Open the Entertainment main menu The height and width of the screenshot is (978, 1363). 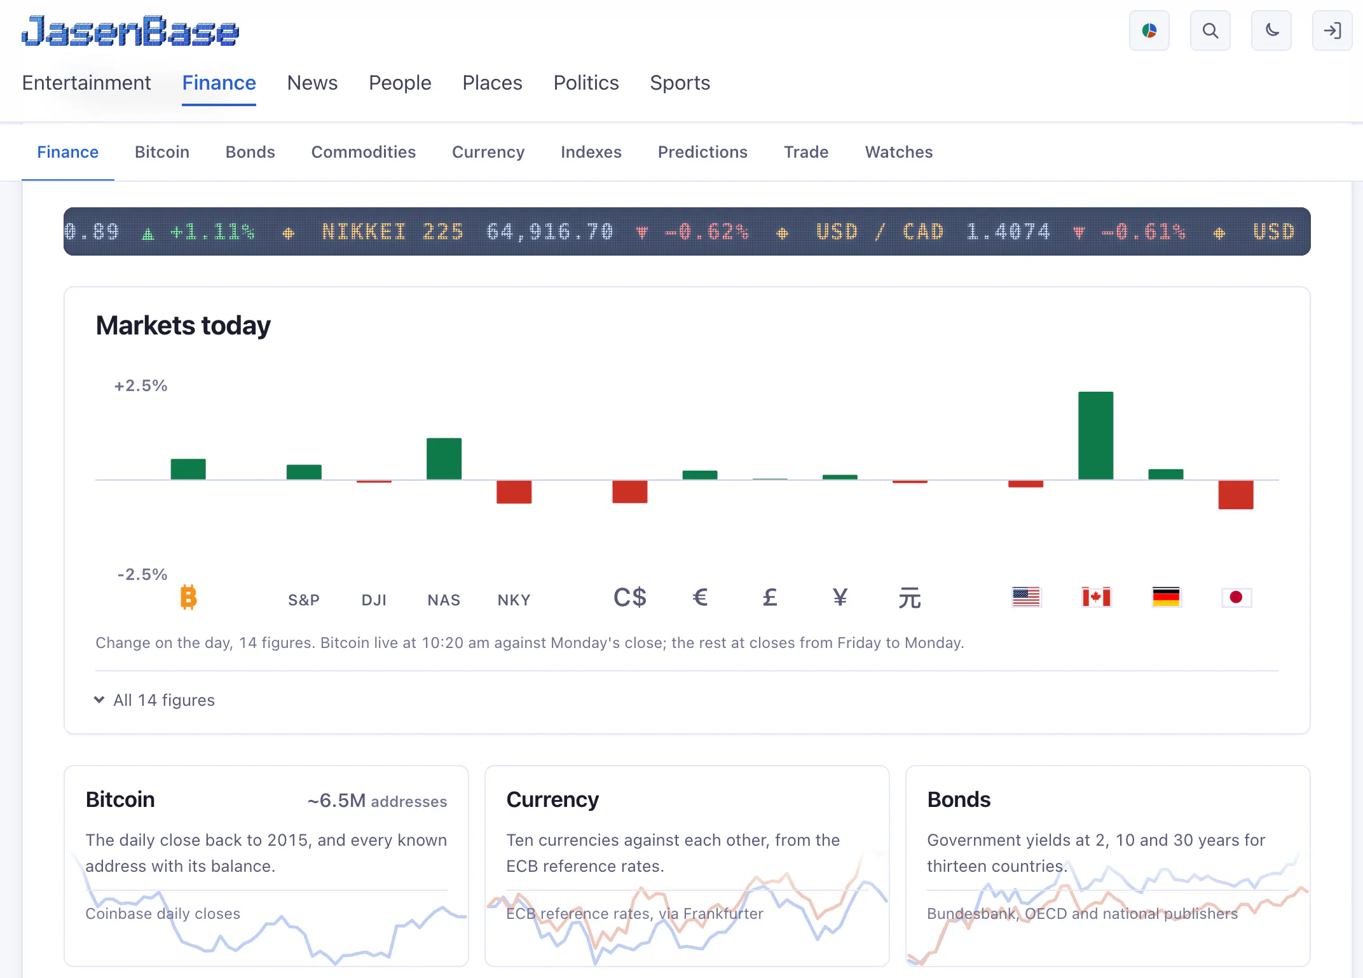86,83
